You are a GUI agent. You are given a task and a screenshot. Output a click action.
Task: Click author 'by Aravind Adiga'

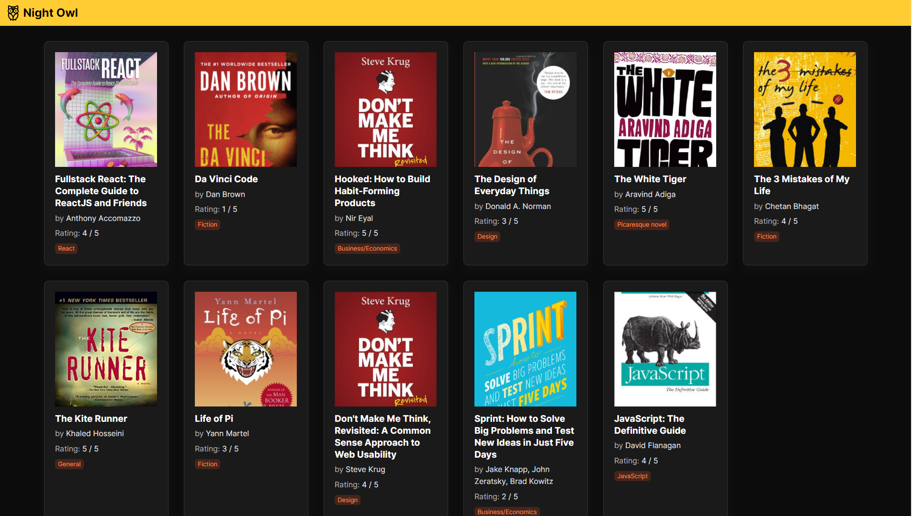645,195
